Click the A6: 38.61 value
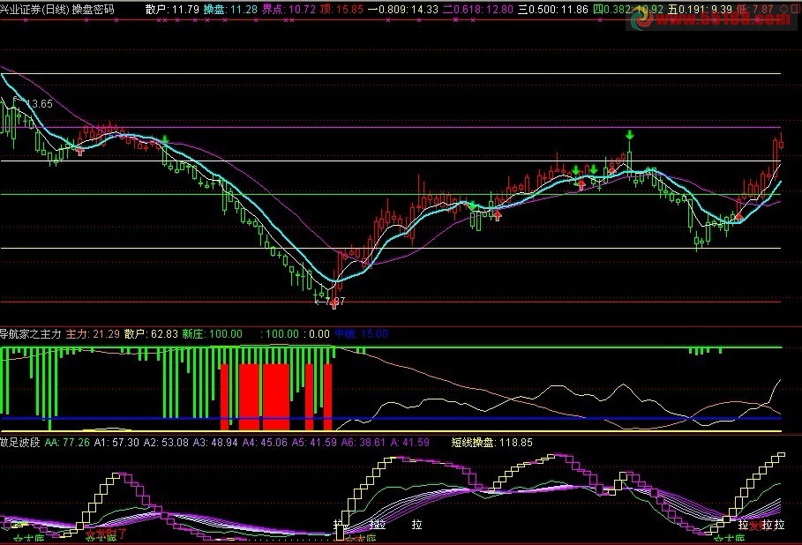802x545 pixels. click(364, 442)
